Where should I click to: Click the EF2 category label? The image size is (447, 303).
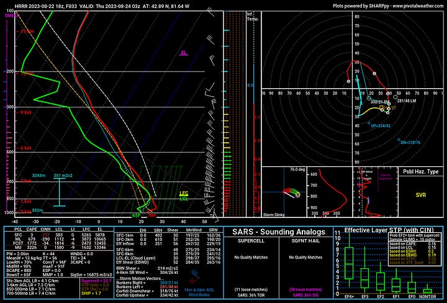[x=381, y=296]
